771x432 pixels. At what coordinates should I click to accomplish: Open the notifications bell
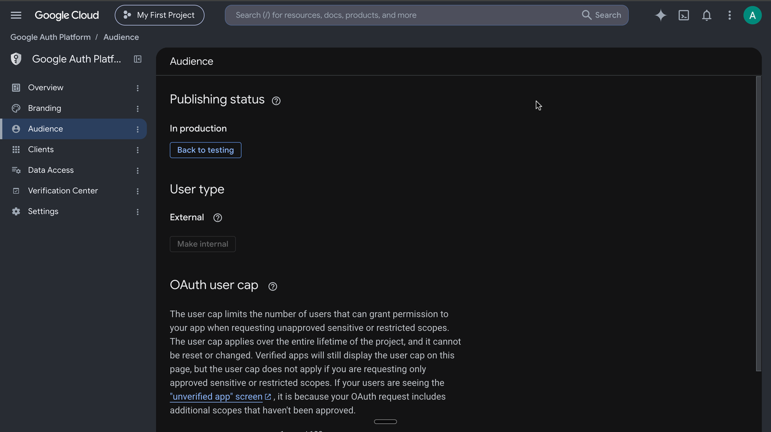[x=707, y=15]
